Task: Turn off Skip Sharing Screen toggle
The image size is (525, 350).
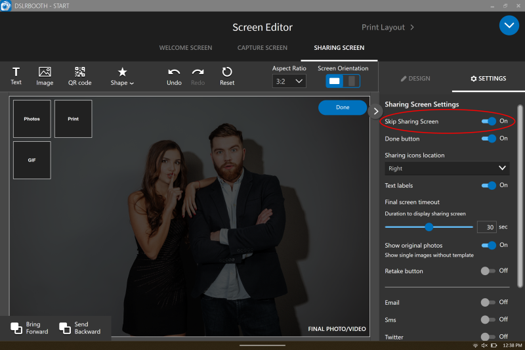Action: pos(488,121)
